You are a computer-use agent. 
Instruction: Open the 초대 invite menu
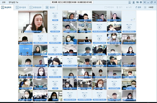4,2
